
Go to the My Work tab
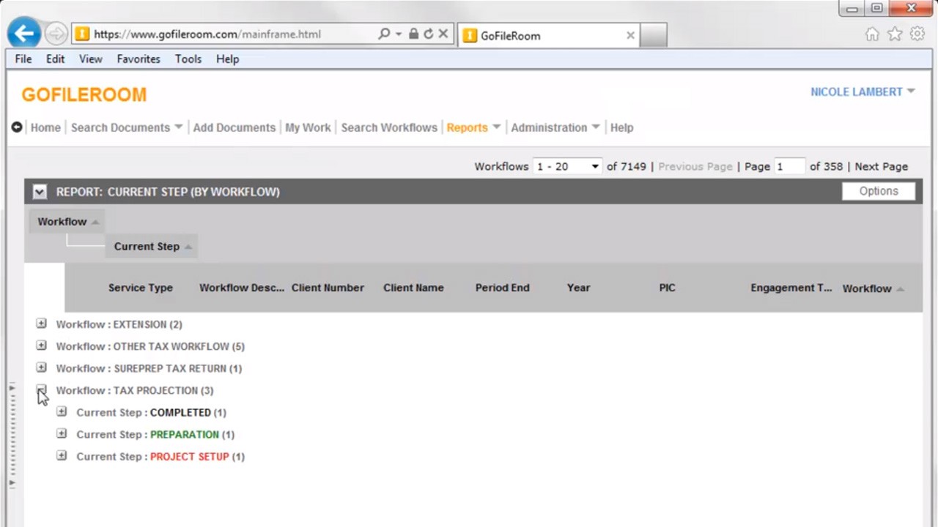point(308,127)
